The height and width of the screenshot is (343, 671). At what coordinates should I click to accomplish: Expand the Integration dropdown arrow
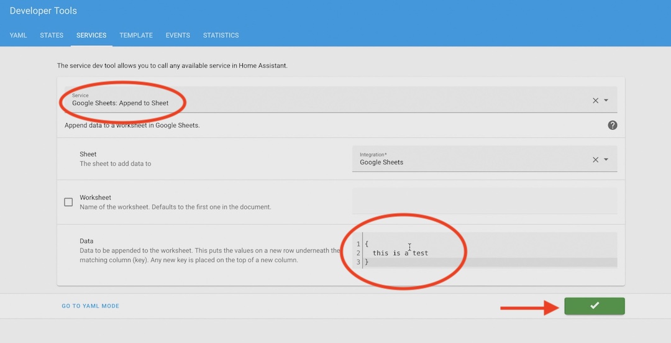606,159
